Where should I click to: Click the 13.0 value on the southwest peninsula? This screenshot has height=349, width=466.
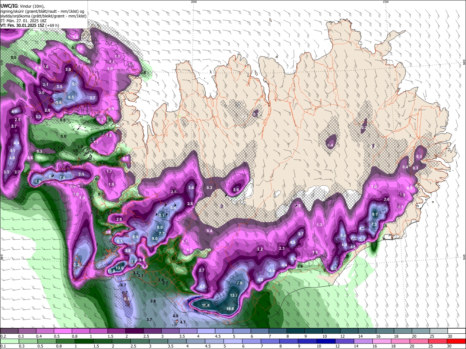point(119,268)
